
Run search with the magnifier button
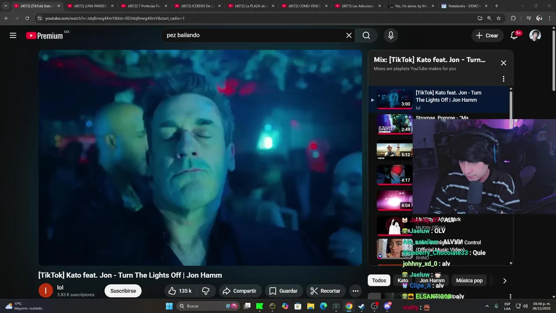click(x=366, y=35)
